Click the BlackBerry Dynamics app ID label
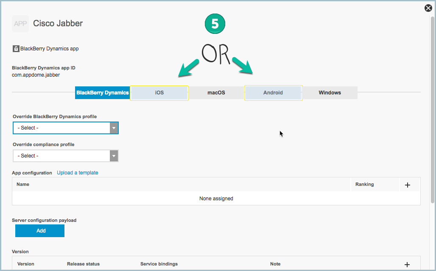Screen dimensions: 436x271 (44, 68)
